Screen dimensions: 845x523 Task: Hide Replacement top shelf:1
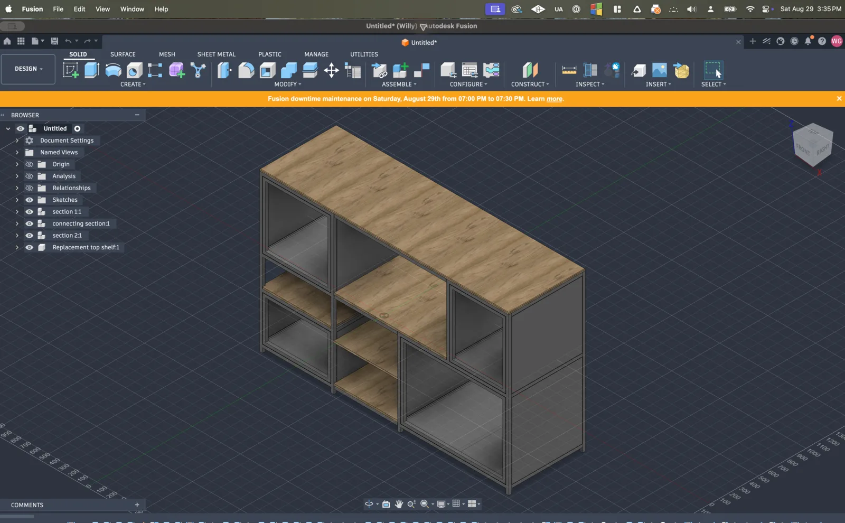click(x=29, y=247)
